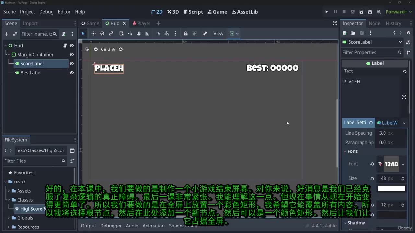Activate the Rotate Mode tool
The image size is (415, 233).
pyautogui.click(x=102, y=34)
